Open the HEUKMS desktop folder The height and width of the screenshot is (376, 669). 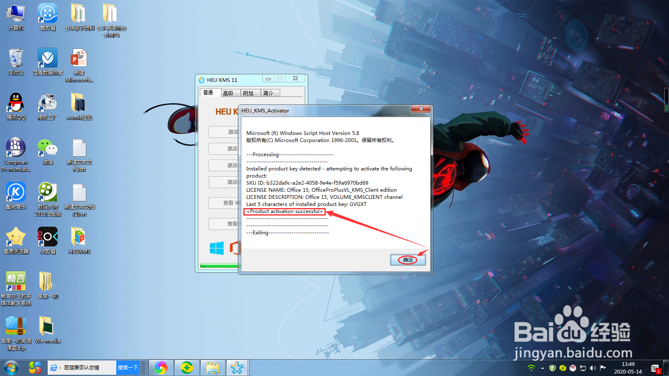click(x=79, y=241)
